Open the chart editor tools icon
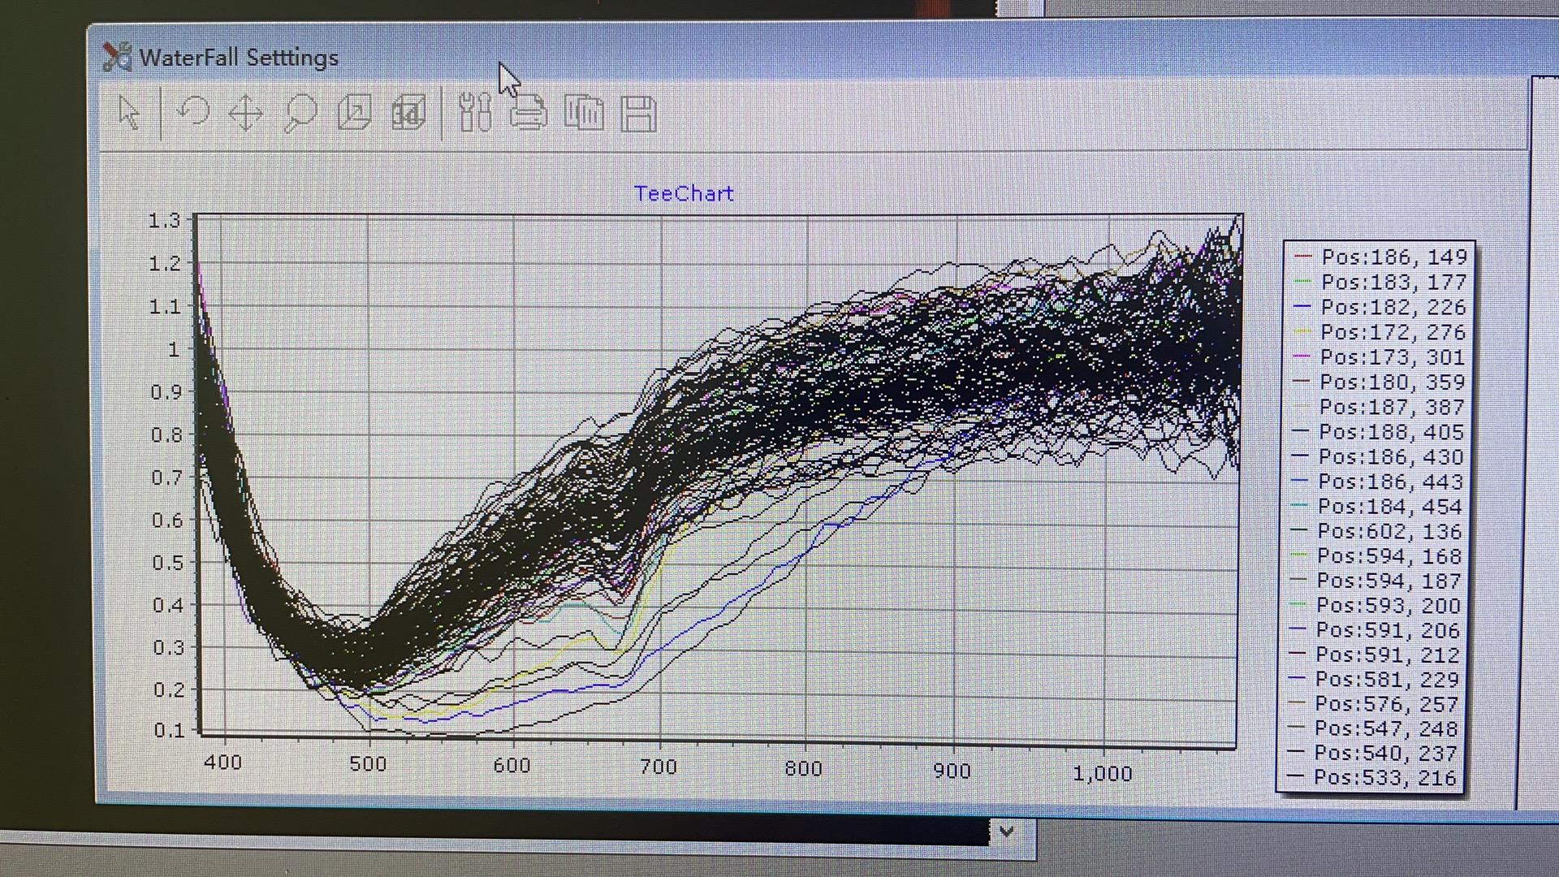 (x=475, y=113)
